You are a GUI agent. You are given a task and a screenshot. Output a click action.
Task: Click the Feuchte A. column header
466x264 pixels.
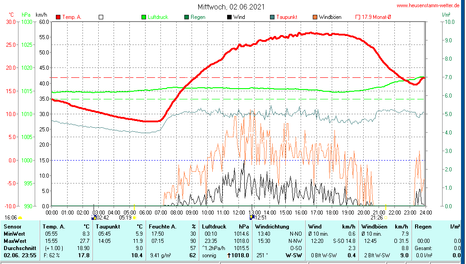(x=163, y=227)
